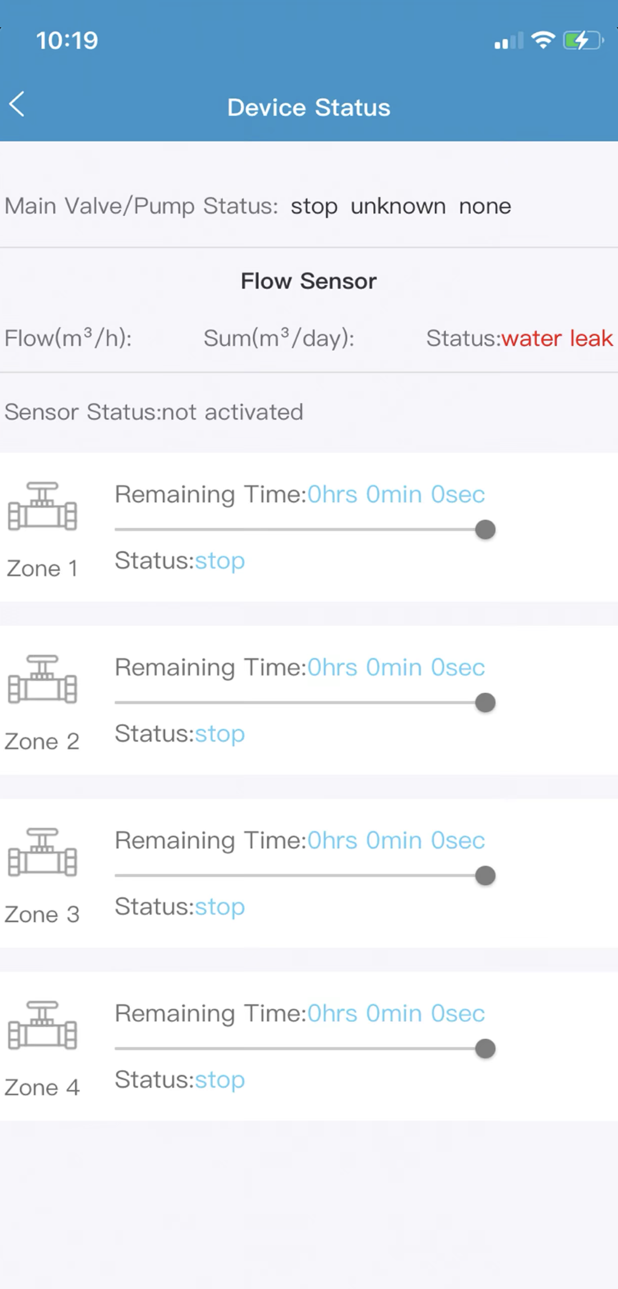
Task: Click the Zone 4 time slider handle
Action: (x=485, y=1049)
